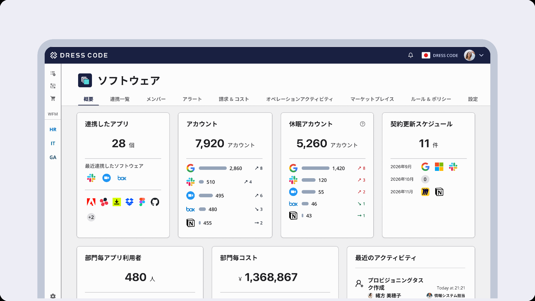
Task: Click the 0 badge for 2026年10月
Action: click(x=425, y=179)
